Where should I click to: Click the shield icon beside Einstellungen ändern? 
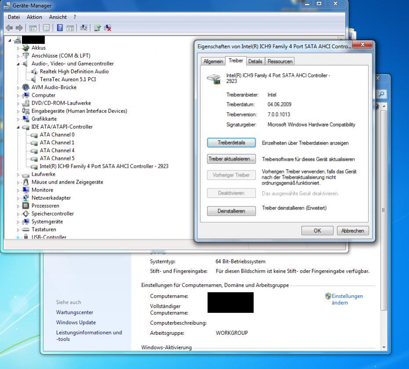tap(328, 296)
